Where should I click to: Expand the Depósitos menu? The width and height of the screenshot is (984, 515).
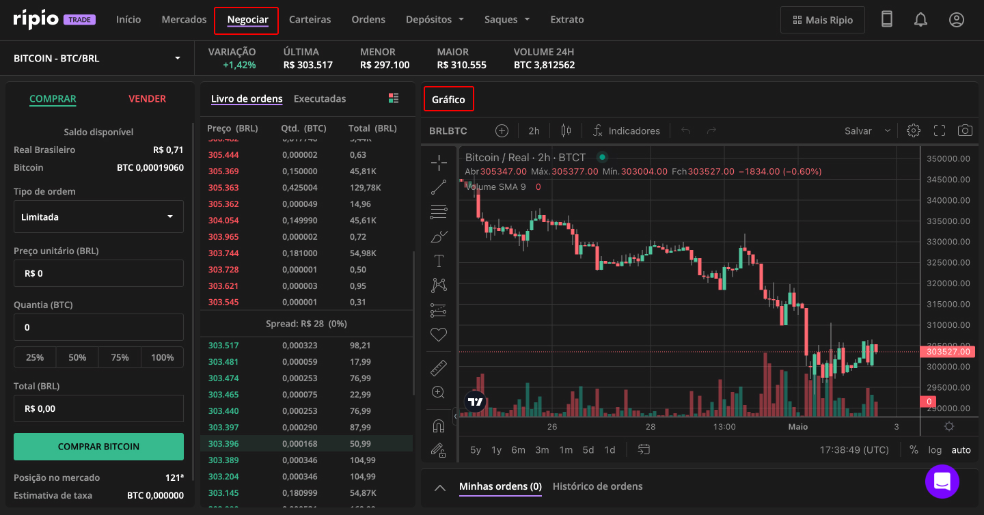(435, 20)
